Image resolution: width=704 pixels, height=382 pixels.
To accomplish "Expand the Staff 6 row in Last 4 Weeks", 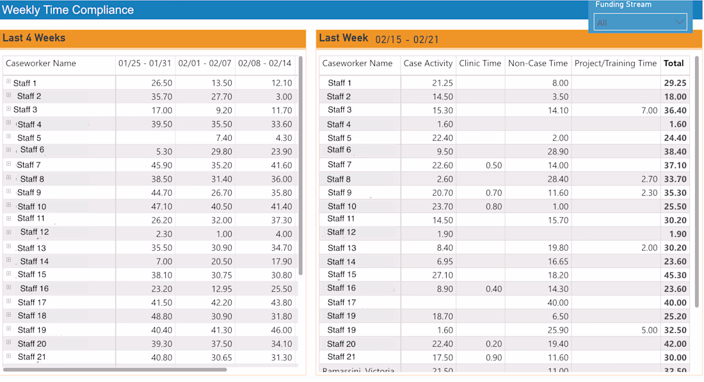I will click(8, 150).
